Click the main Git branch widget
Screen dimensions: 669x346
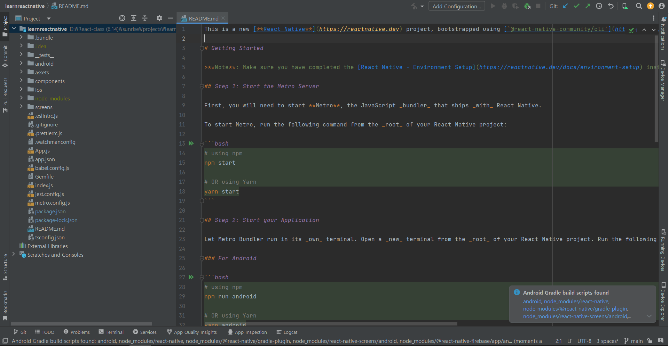point(633,341)
